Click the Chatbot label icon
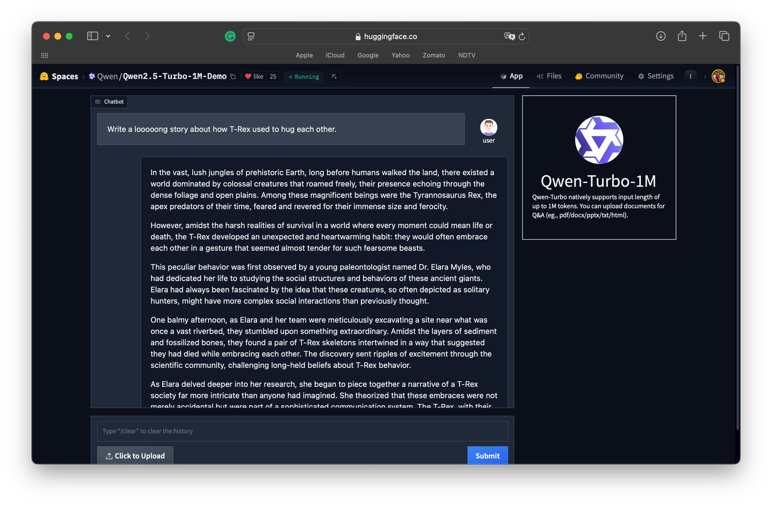The image size is (772, 506). (x=98, y=102)
